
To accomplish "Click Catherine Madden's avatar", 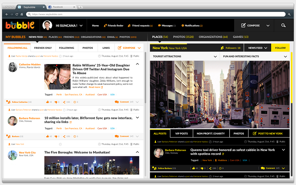I will point(13,67).
